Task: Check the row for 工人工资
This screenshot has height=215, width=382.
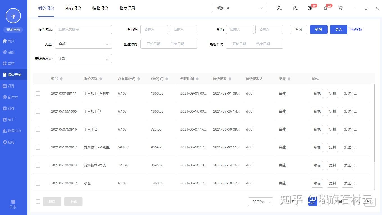Action: 38,129
